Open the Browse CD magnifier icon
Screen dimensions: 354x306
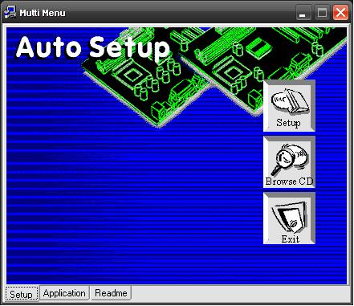click(x=289, y=162)
